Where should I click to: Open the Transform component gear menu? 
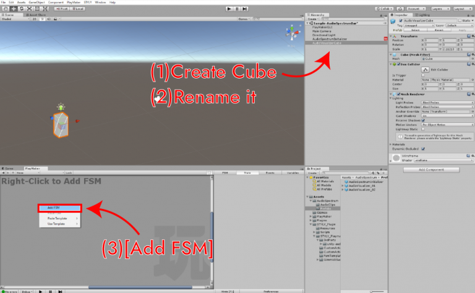click(471, 36)
